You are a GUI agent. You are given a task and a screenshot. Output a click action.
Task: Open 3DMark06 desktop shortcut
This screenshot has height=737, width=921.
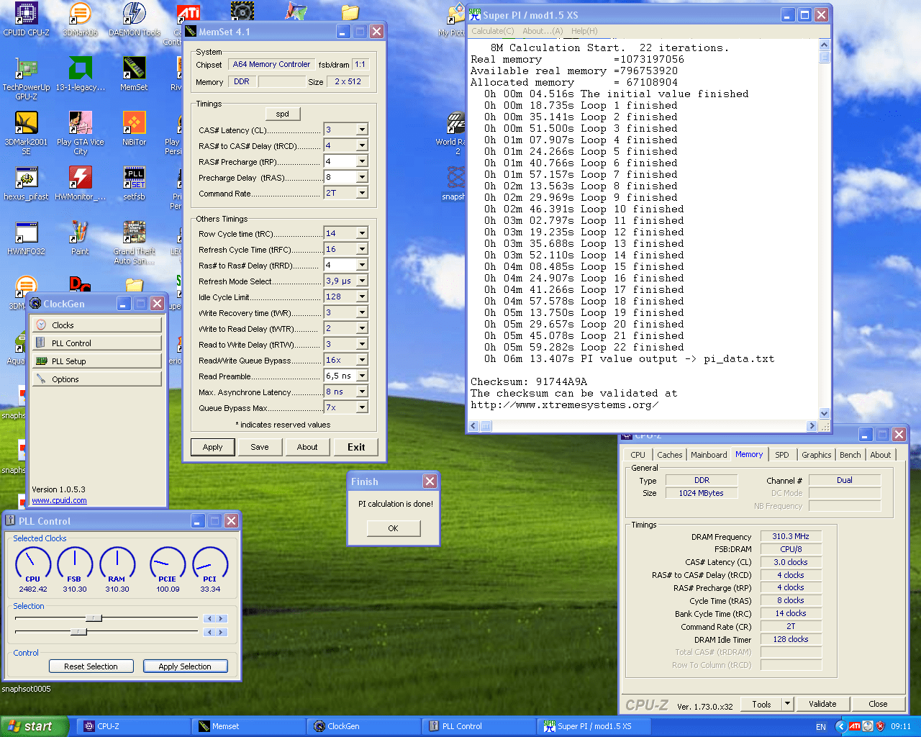click(80, 19)
